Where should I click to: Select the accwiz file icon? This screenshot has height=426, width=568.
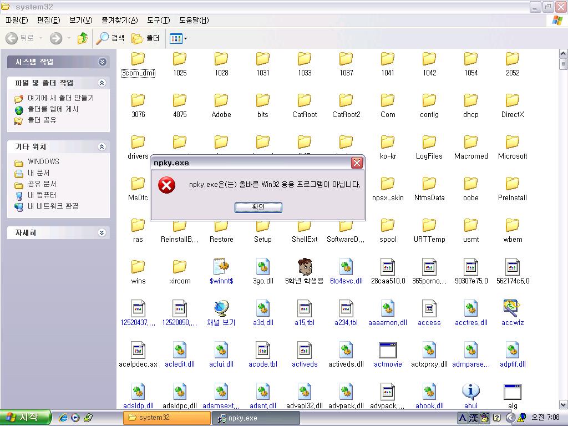coord(512,309)
